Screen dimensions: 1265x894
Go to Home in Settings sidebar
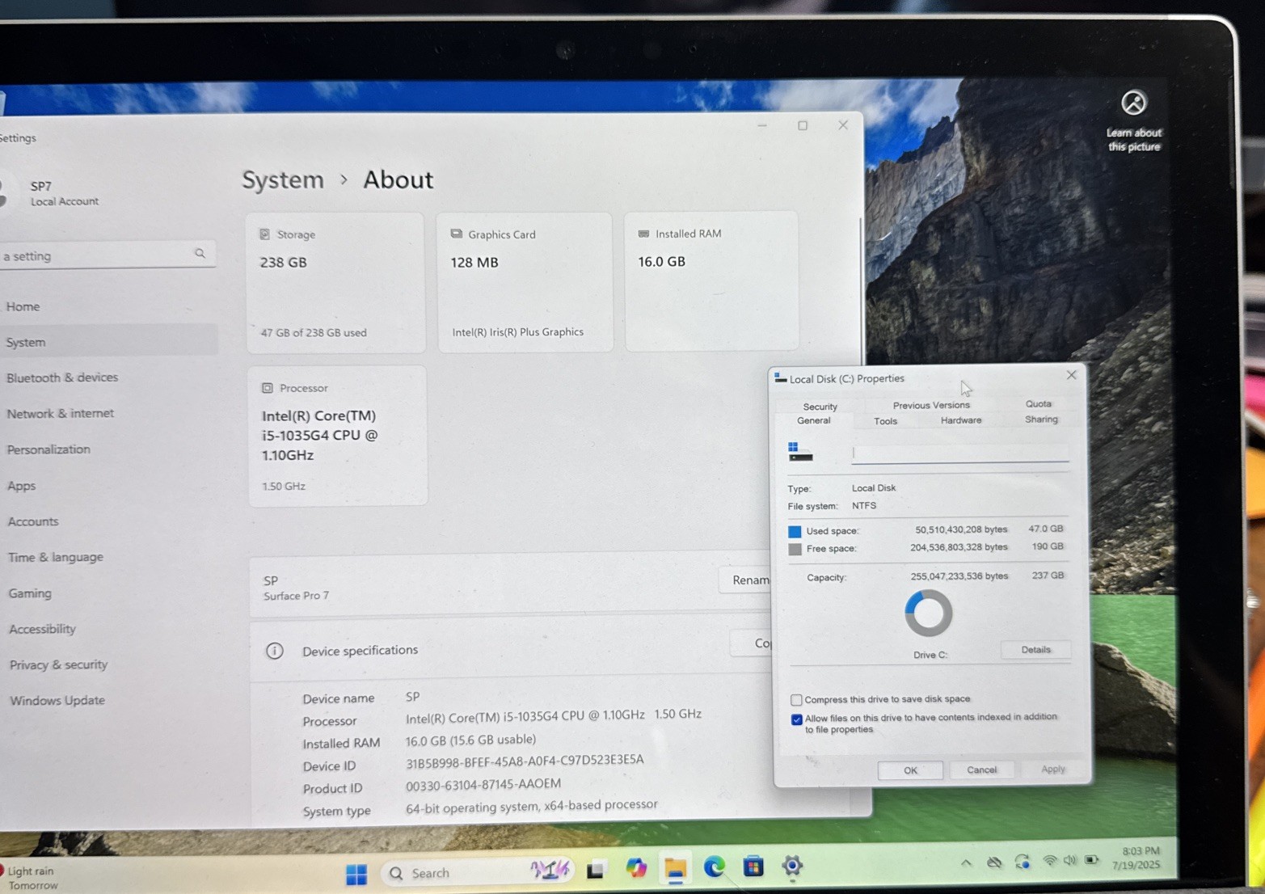[x=23, y=306]
